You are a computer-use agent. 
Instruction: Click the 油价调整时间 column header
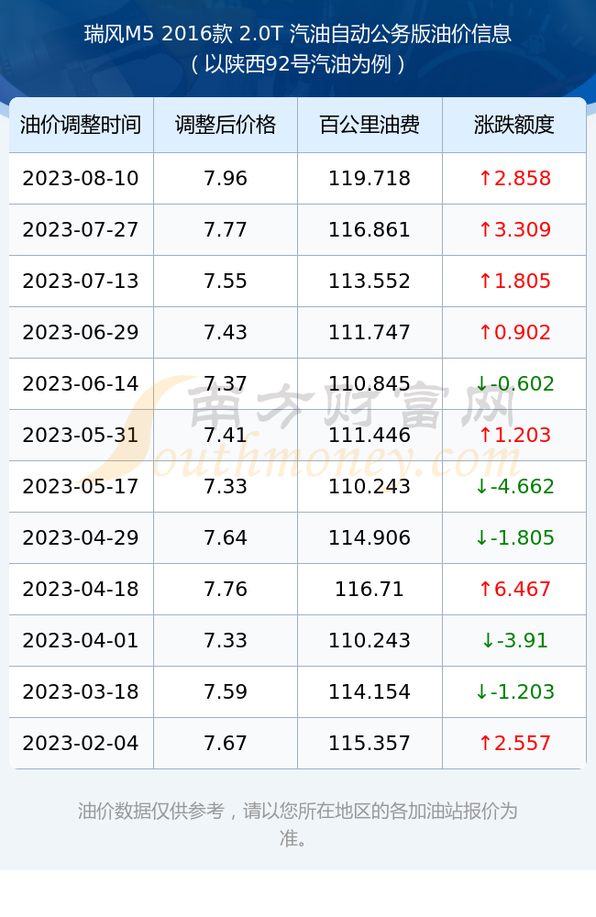point(81,125)
